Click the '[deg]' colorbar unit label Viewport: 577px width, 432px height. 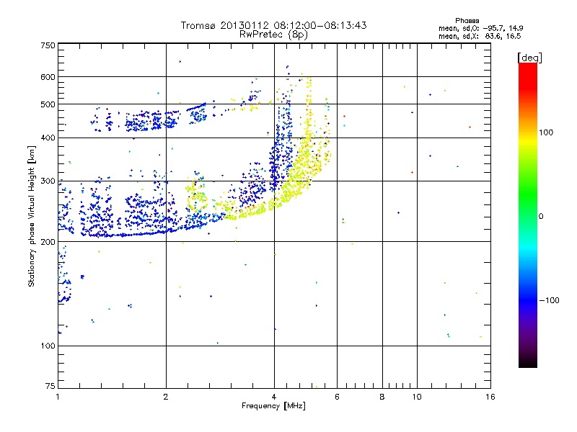[529, 58]
